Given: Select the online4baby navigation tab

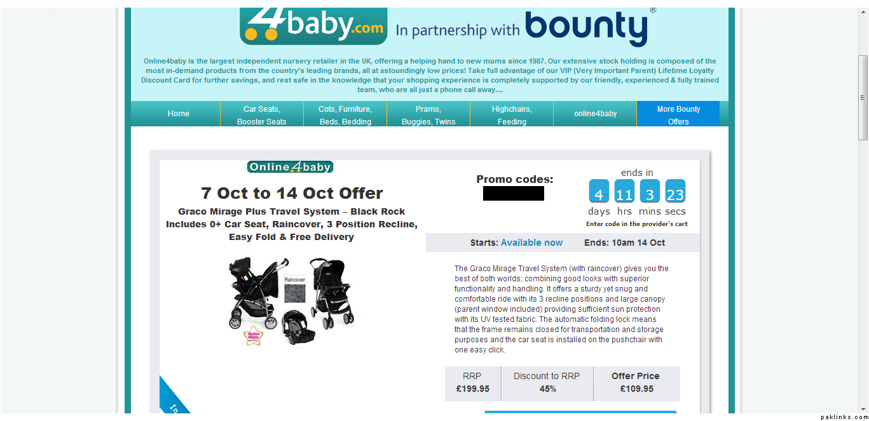Looking at the screenshot, I should [x=596, y=114].
